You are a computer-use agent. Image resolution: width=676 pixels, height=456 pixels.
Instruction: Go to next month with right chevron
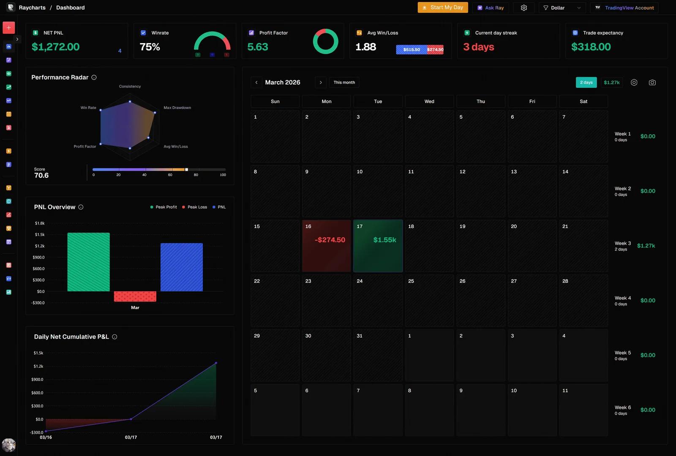321,83
